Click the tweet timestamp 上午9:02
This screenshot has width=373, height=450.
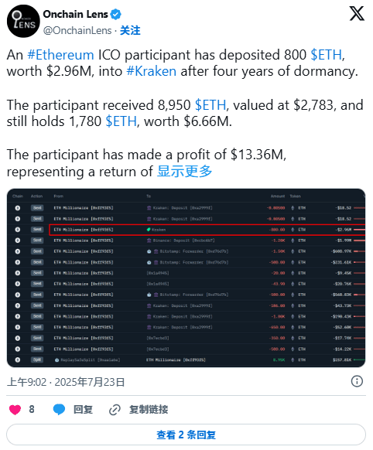click(26, 382)
